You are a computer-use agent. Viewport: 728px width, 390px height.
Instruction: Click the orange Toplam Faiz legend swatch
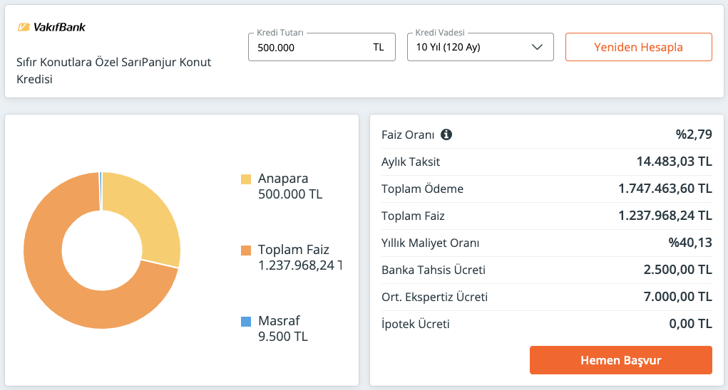[245, 251]
